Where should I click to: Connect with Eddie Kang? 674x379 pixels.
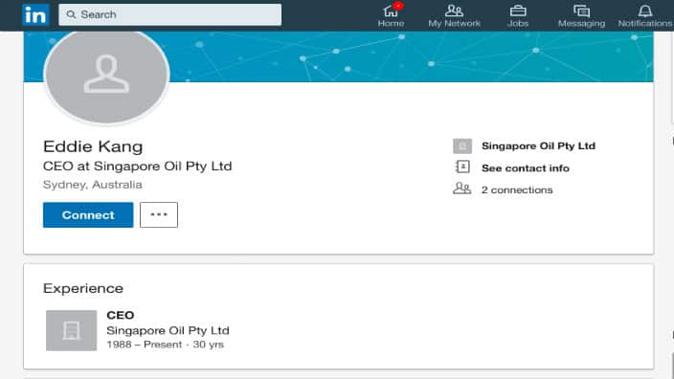pos(88,214)
